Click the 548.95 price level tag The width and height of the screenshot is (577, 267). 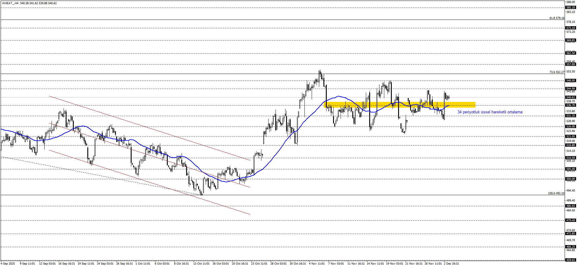[571, 81]
